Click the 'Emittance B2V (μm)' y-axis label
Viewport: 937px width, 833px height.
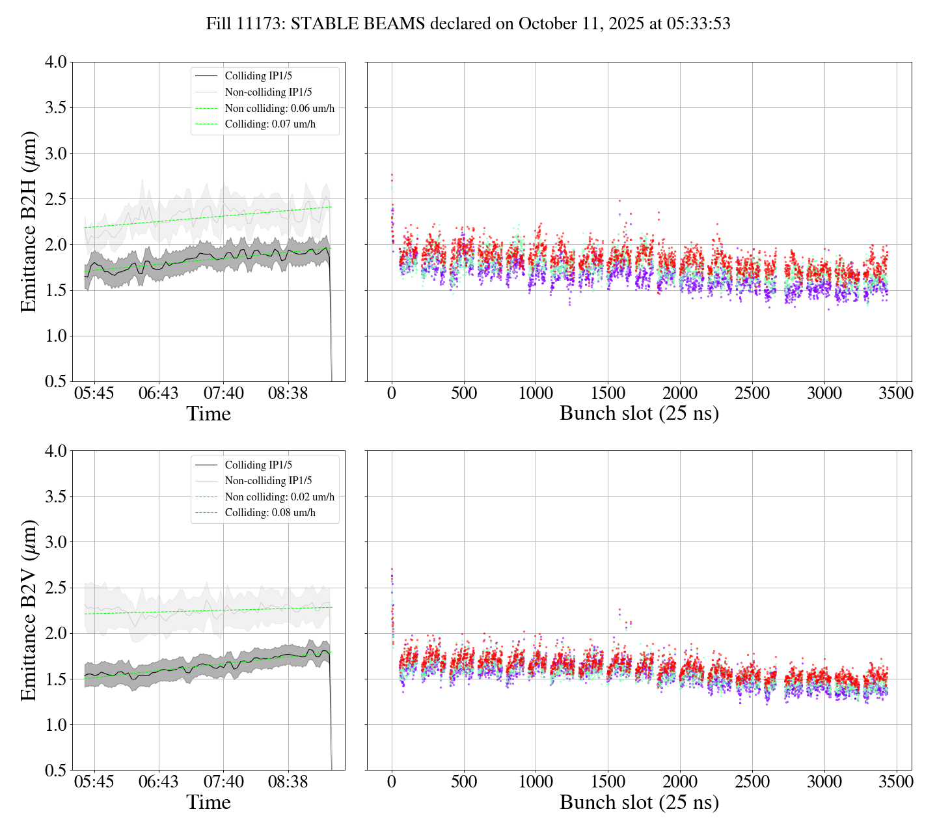29,610
